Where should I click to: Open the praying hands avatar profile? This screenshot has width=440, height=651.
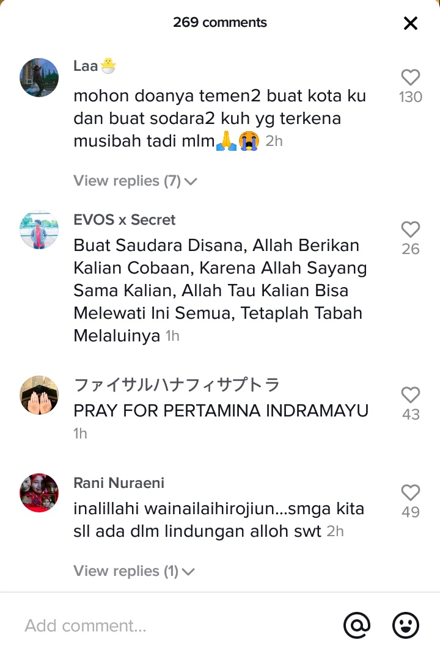[39, 395]
